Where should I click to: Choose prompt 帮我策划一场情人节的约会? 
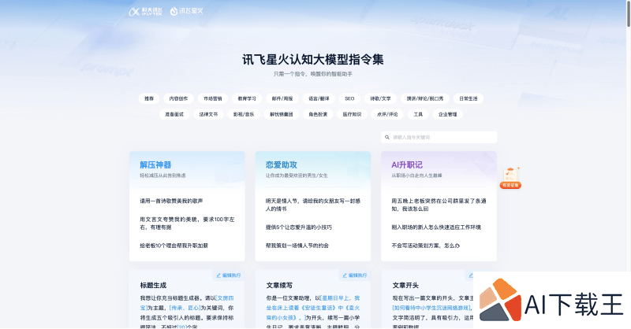click(297, 246)
